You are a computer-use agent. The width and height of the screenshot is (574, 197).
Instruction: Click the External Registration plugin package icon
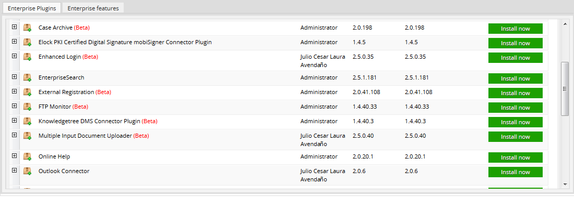click(28, 93)
